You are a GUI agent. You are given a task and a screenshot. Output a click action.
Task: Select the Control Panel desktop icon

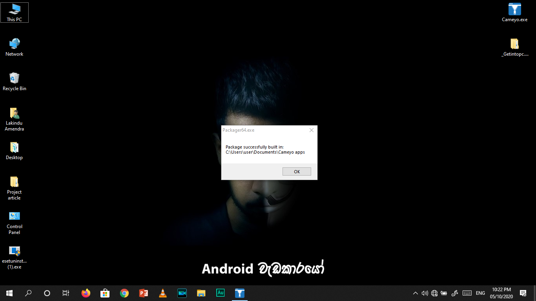tap(15, 223)
